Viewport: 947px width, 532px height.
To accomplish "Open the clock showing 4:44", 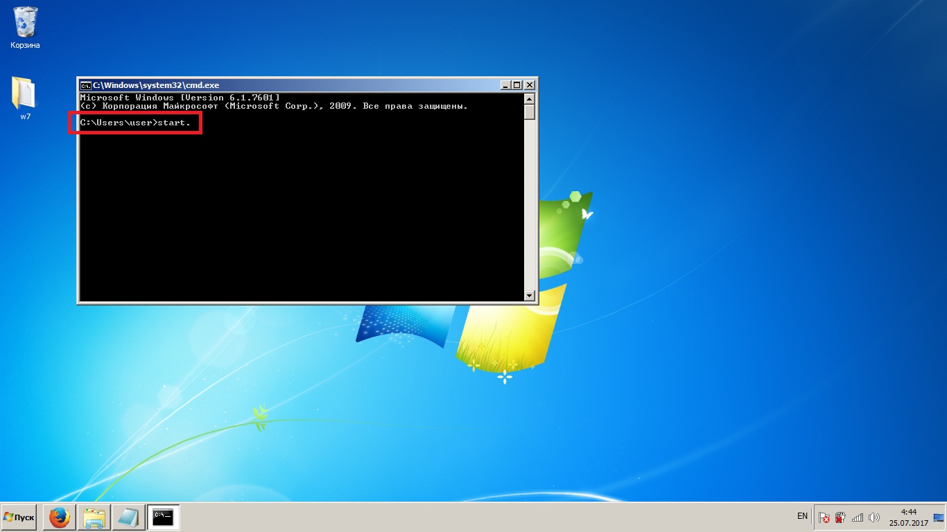I will pos(908,517).
